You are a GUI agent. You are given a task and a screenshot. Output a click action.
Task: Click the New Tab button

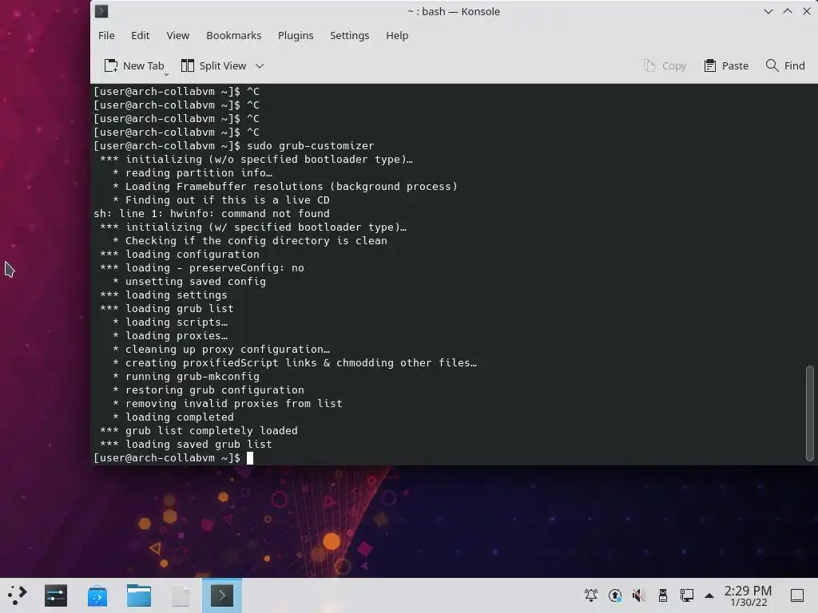coord(134,65)
